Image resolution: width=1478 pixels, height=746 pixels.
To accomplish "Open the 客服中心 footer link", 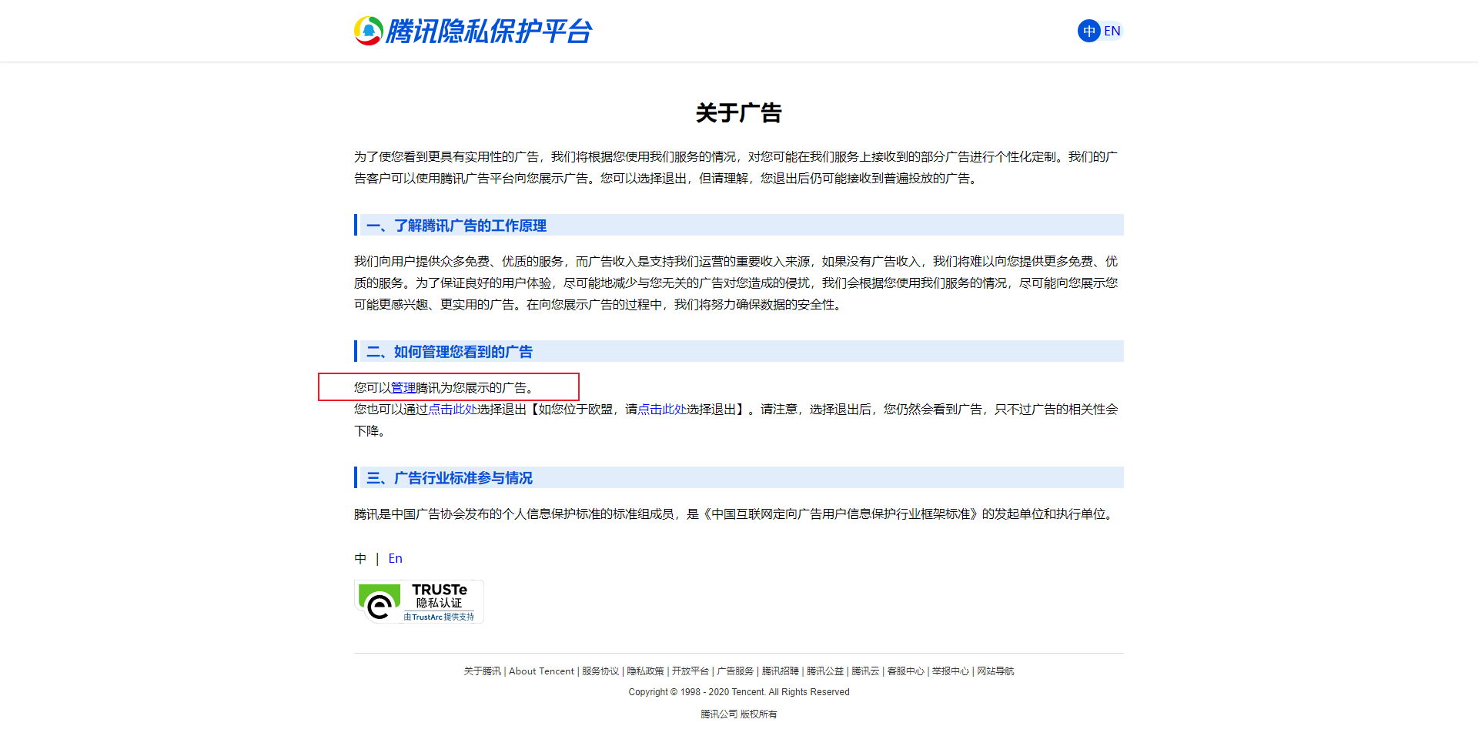I will (x=905, y=671).
